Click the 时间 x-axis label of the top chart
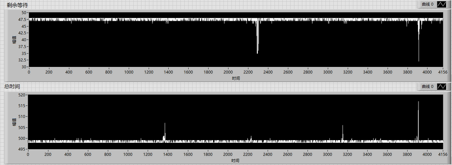Screen dimensions: 452x165 [236, 78]
